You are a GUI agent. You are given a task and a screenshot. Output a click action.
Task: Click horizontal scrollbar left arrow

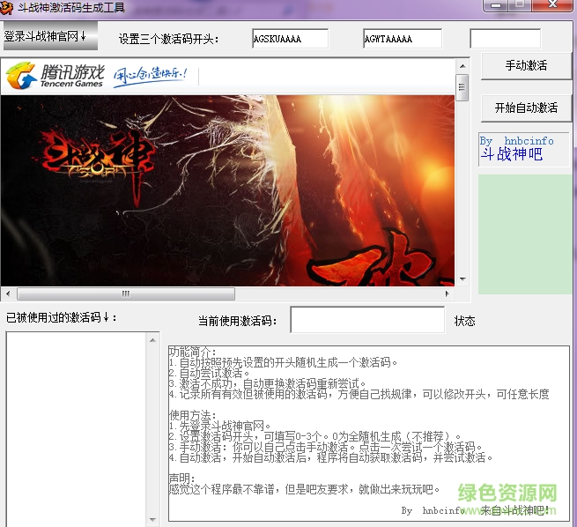pyautogui.click(x=8, y=293)
